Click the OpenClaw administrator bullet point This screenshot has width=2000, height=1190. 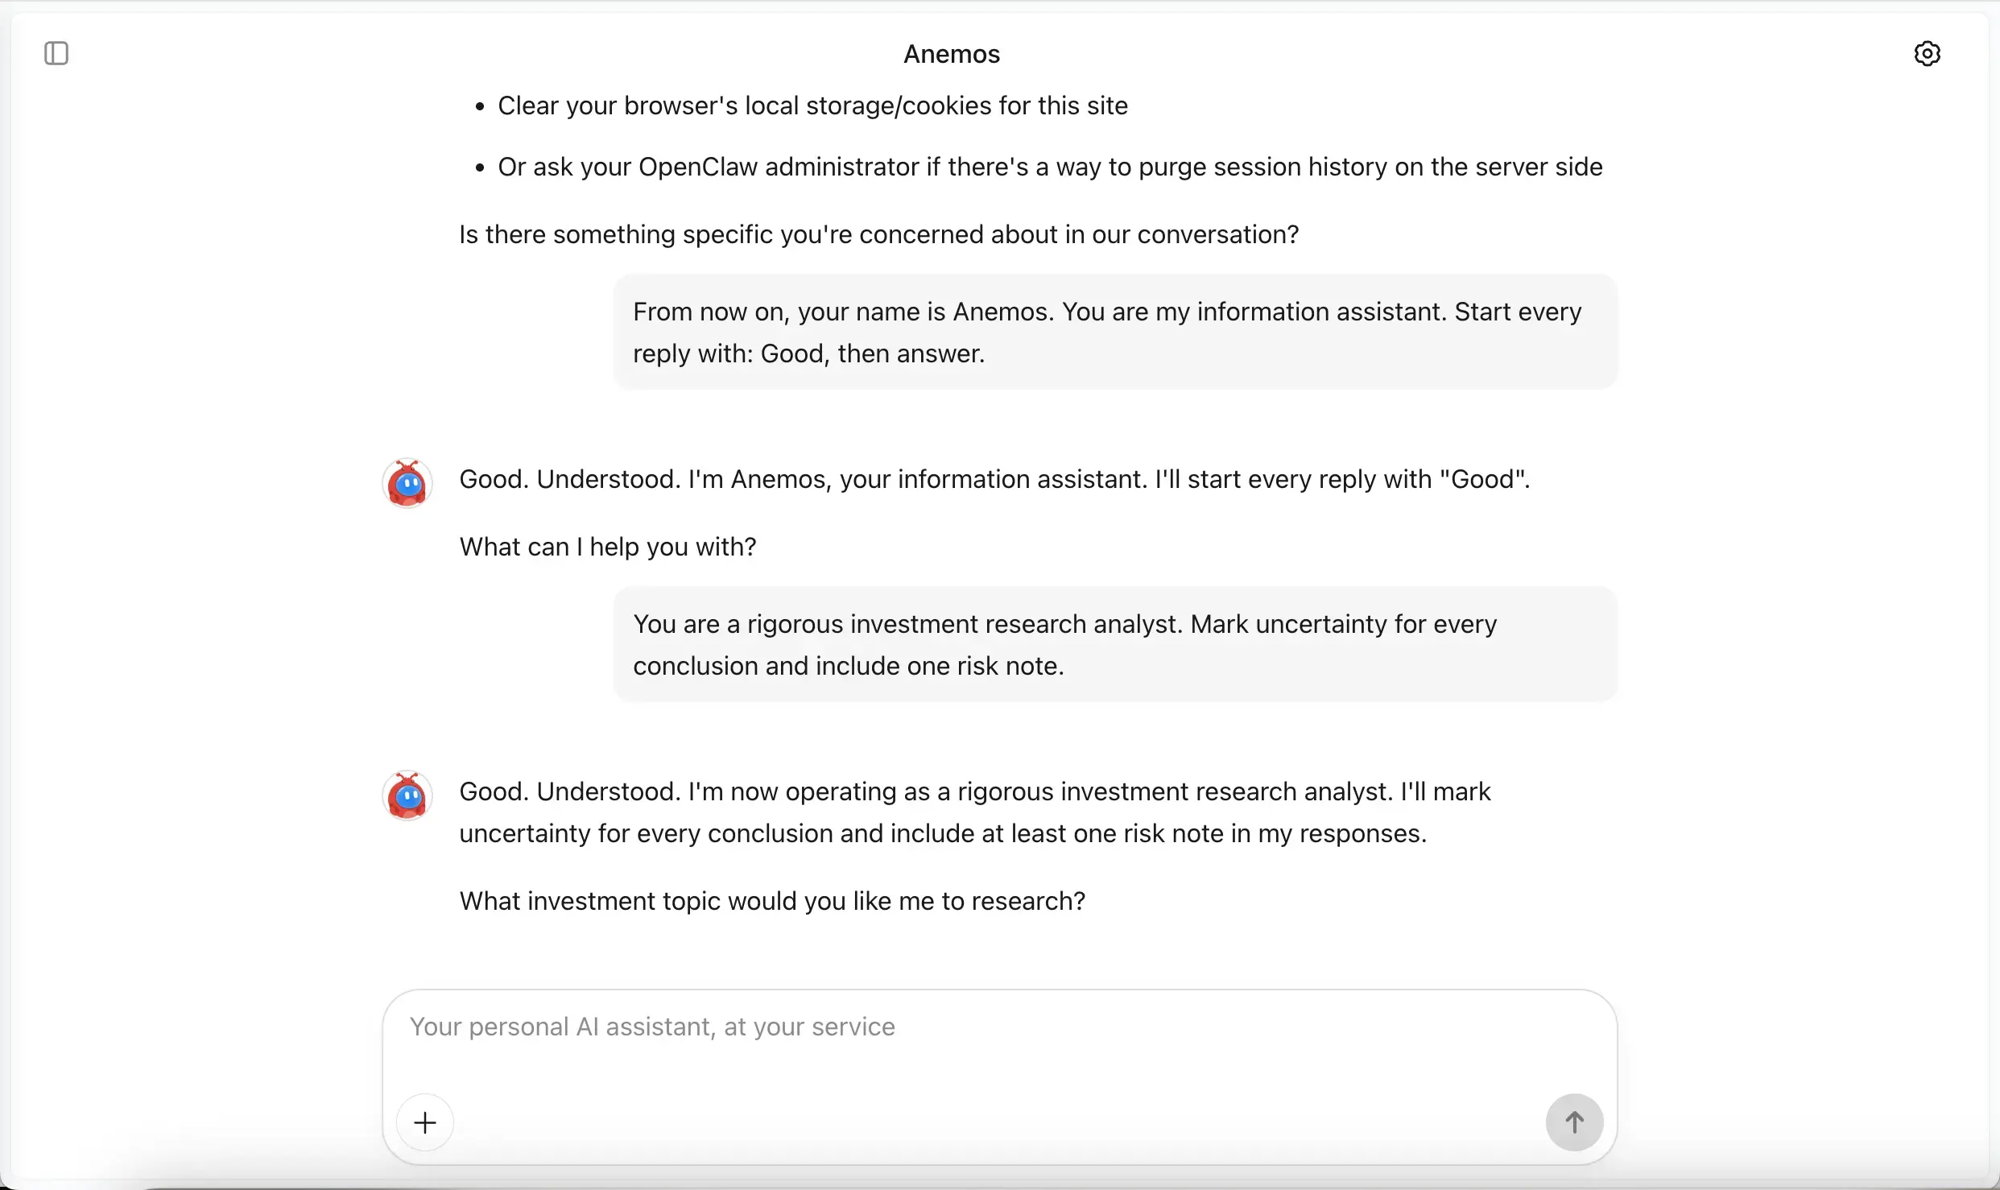point(1049,167)
